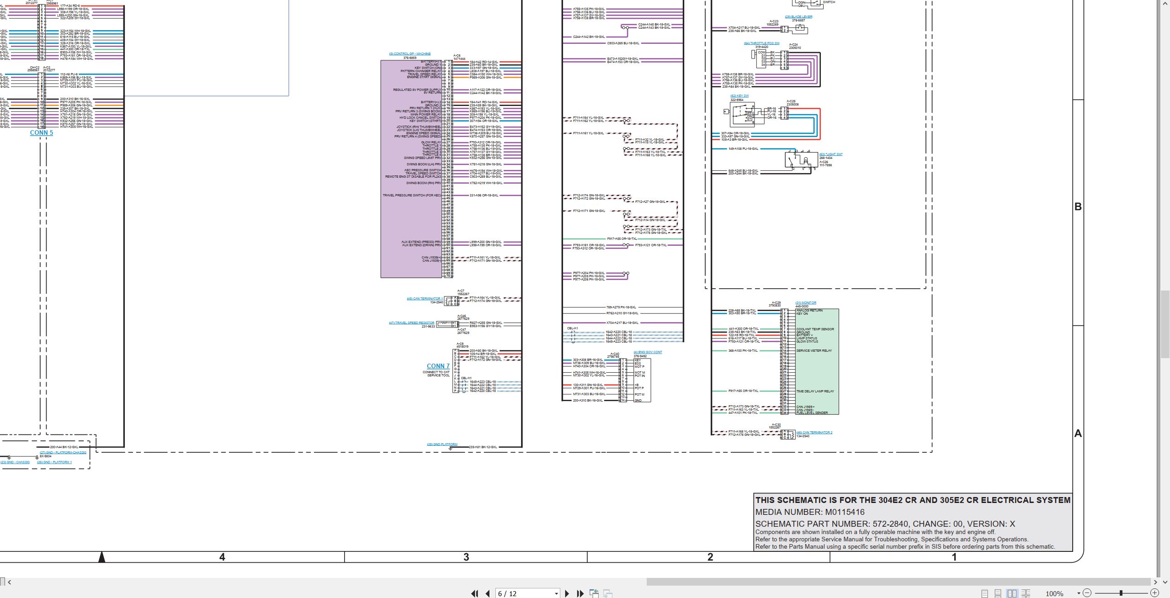Image resolution: width=1170 pixels, height=598 pixels.
Task: Follow the (23) GND - CHASSIS link
Action: [15, 462]
